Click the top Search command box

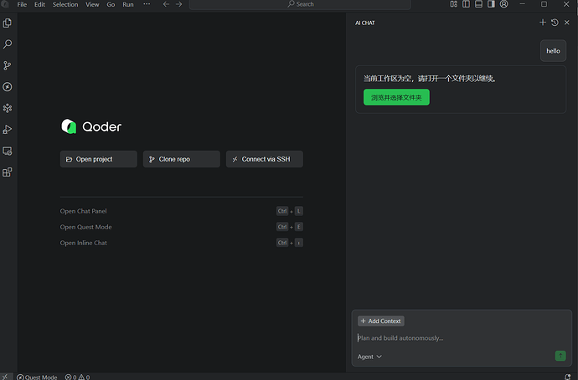[300, 4]
